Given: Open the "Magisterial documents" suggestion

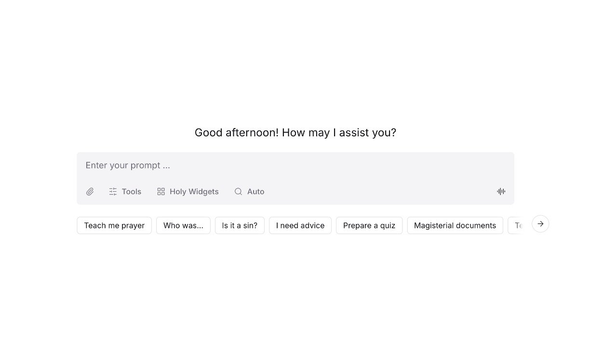Looking at the screenshot, I should click(455, 225).
